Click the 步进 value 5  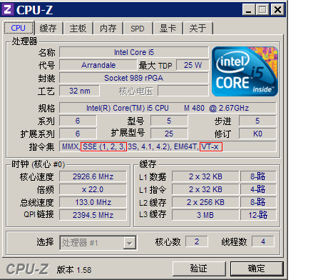click(x=257, y=121)
